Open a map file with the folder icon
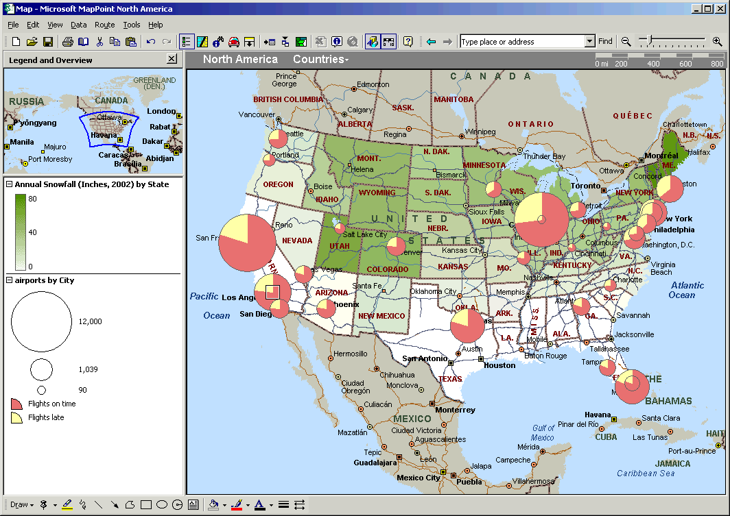 32,42
